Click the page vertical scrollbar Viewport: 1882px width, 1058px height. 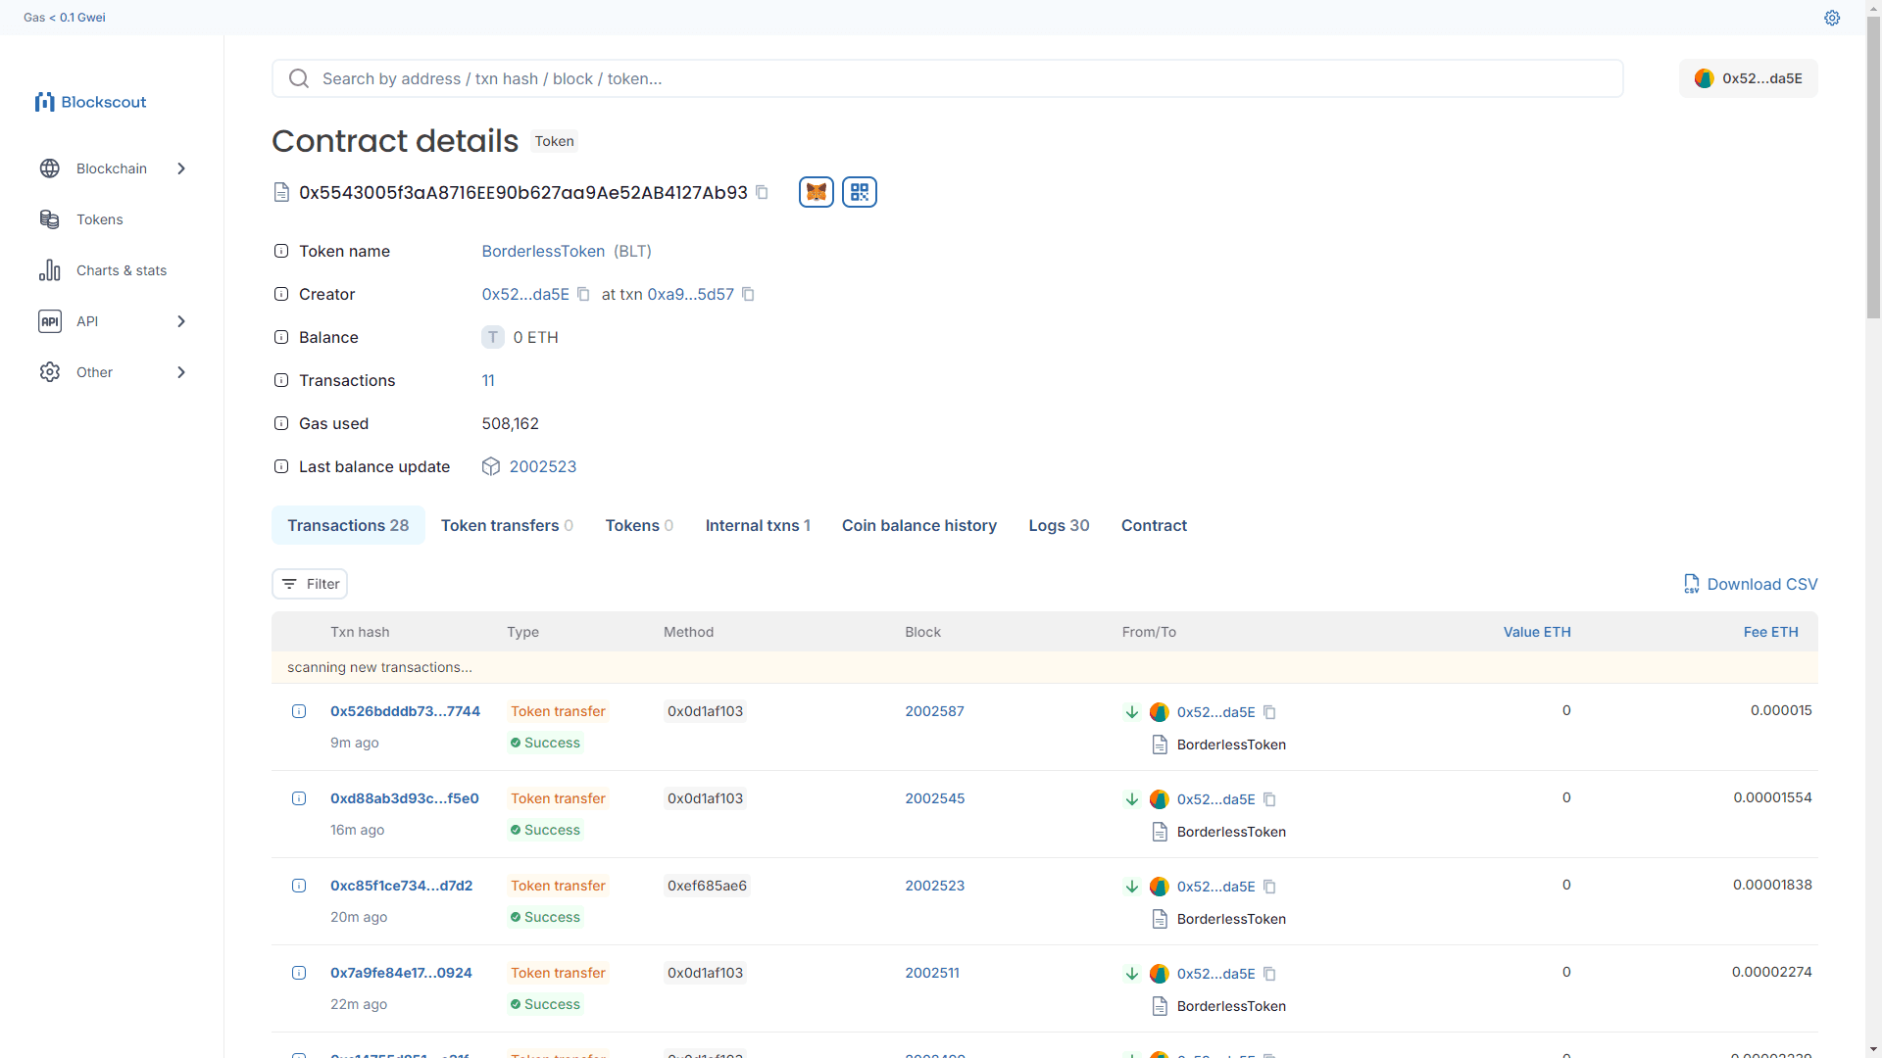1873,167
